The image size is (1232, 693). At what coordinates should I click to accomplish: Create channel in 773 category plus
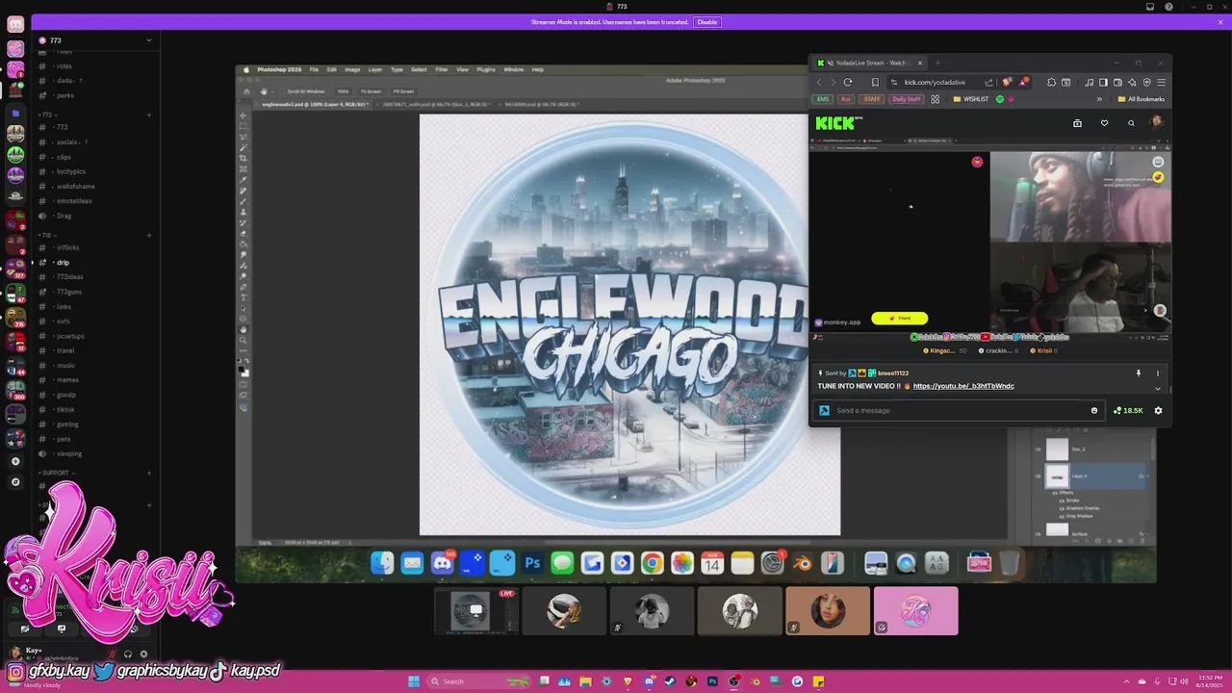coord(148,115)
